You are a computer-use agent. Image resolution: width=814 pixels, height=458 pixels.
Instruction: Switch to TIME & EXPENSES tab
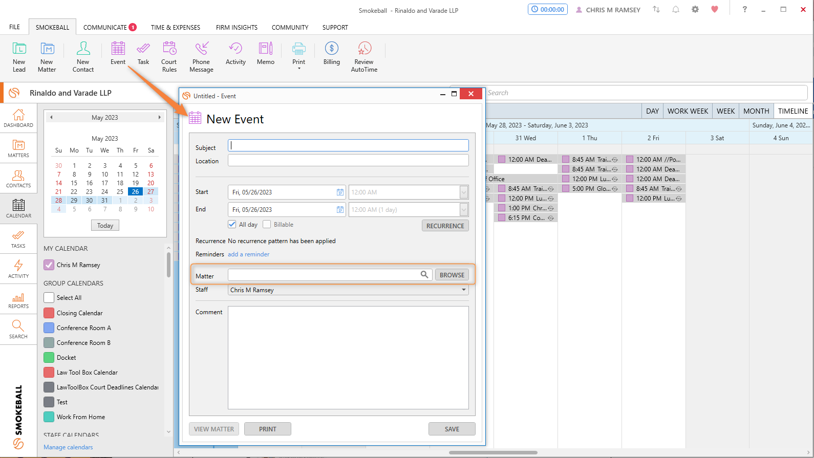[176, 27]
